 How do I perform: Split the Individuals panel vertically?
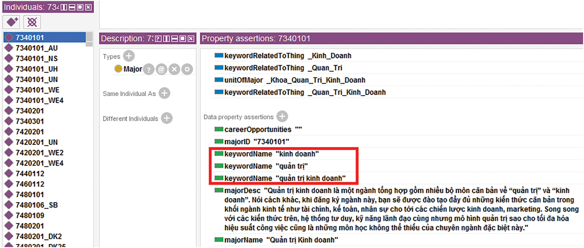(x=64, y=7)
